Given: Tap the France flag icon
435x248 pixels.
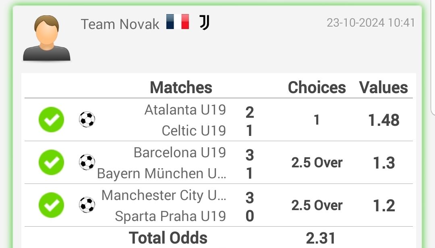Looking at the screenshot, I should pyautogui.click(x=178, y=22).
